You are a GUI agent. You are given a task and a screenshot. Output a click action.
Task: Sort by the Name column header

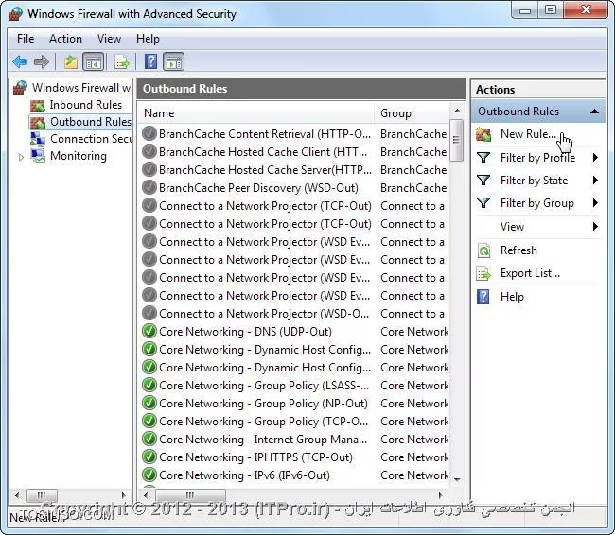click(x=255, y=113)
